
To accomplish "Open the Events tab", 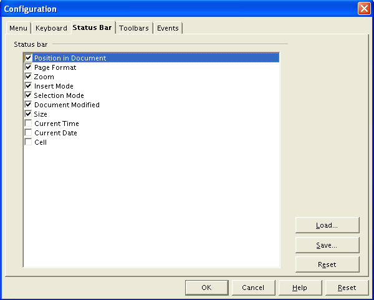I will pos(168,28).
